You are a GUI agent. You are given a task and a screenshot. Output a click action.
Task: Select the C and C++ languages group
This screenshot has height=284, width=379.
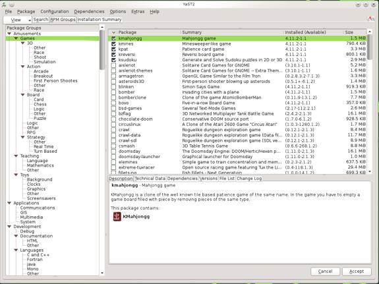click(x=38, y=255)
